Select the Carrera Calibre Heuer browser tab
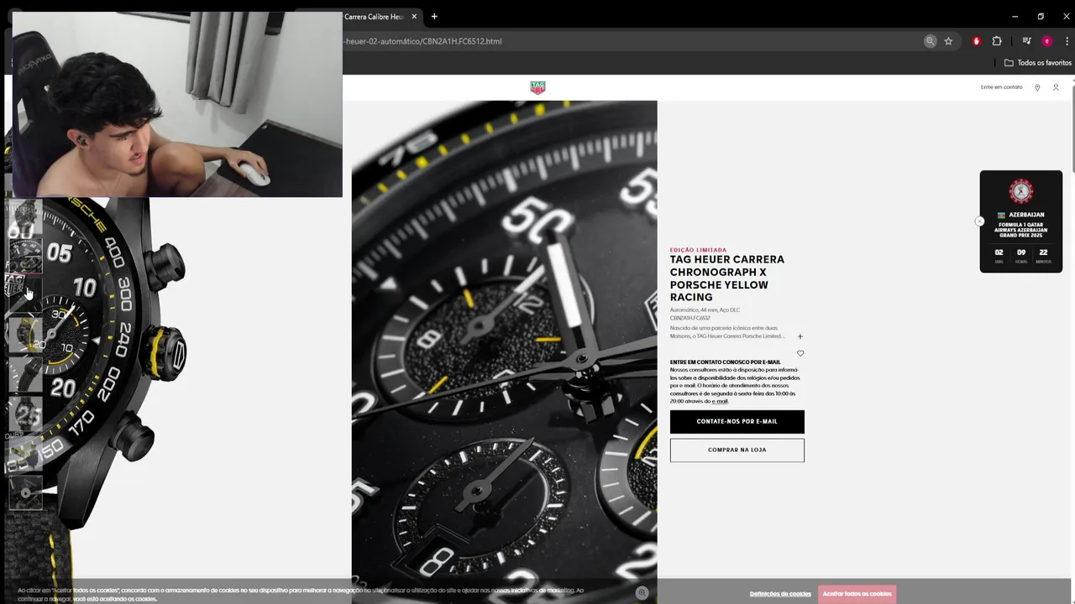The image size is (1075, 604). [x=374, y=17]
